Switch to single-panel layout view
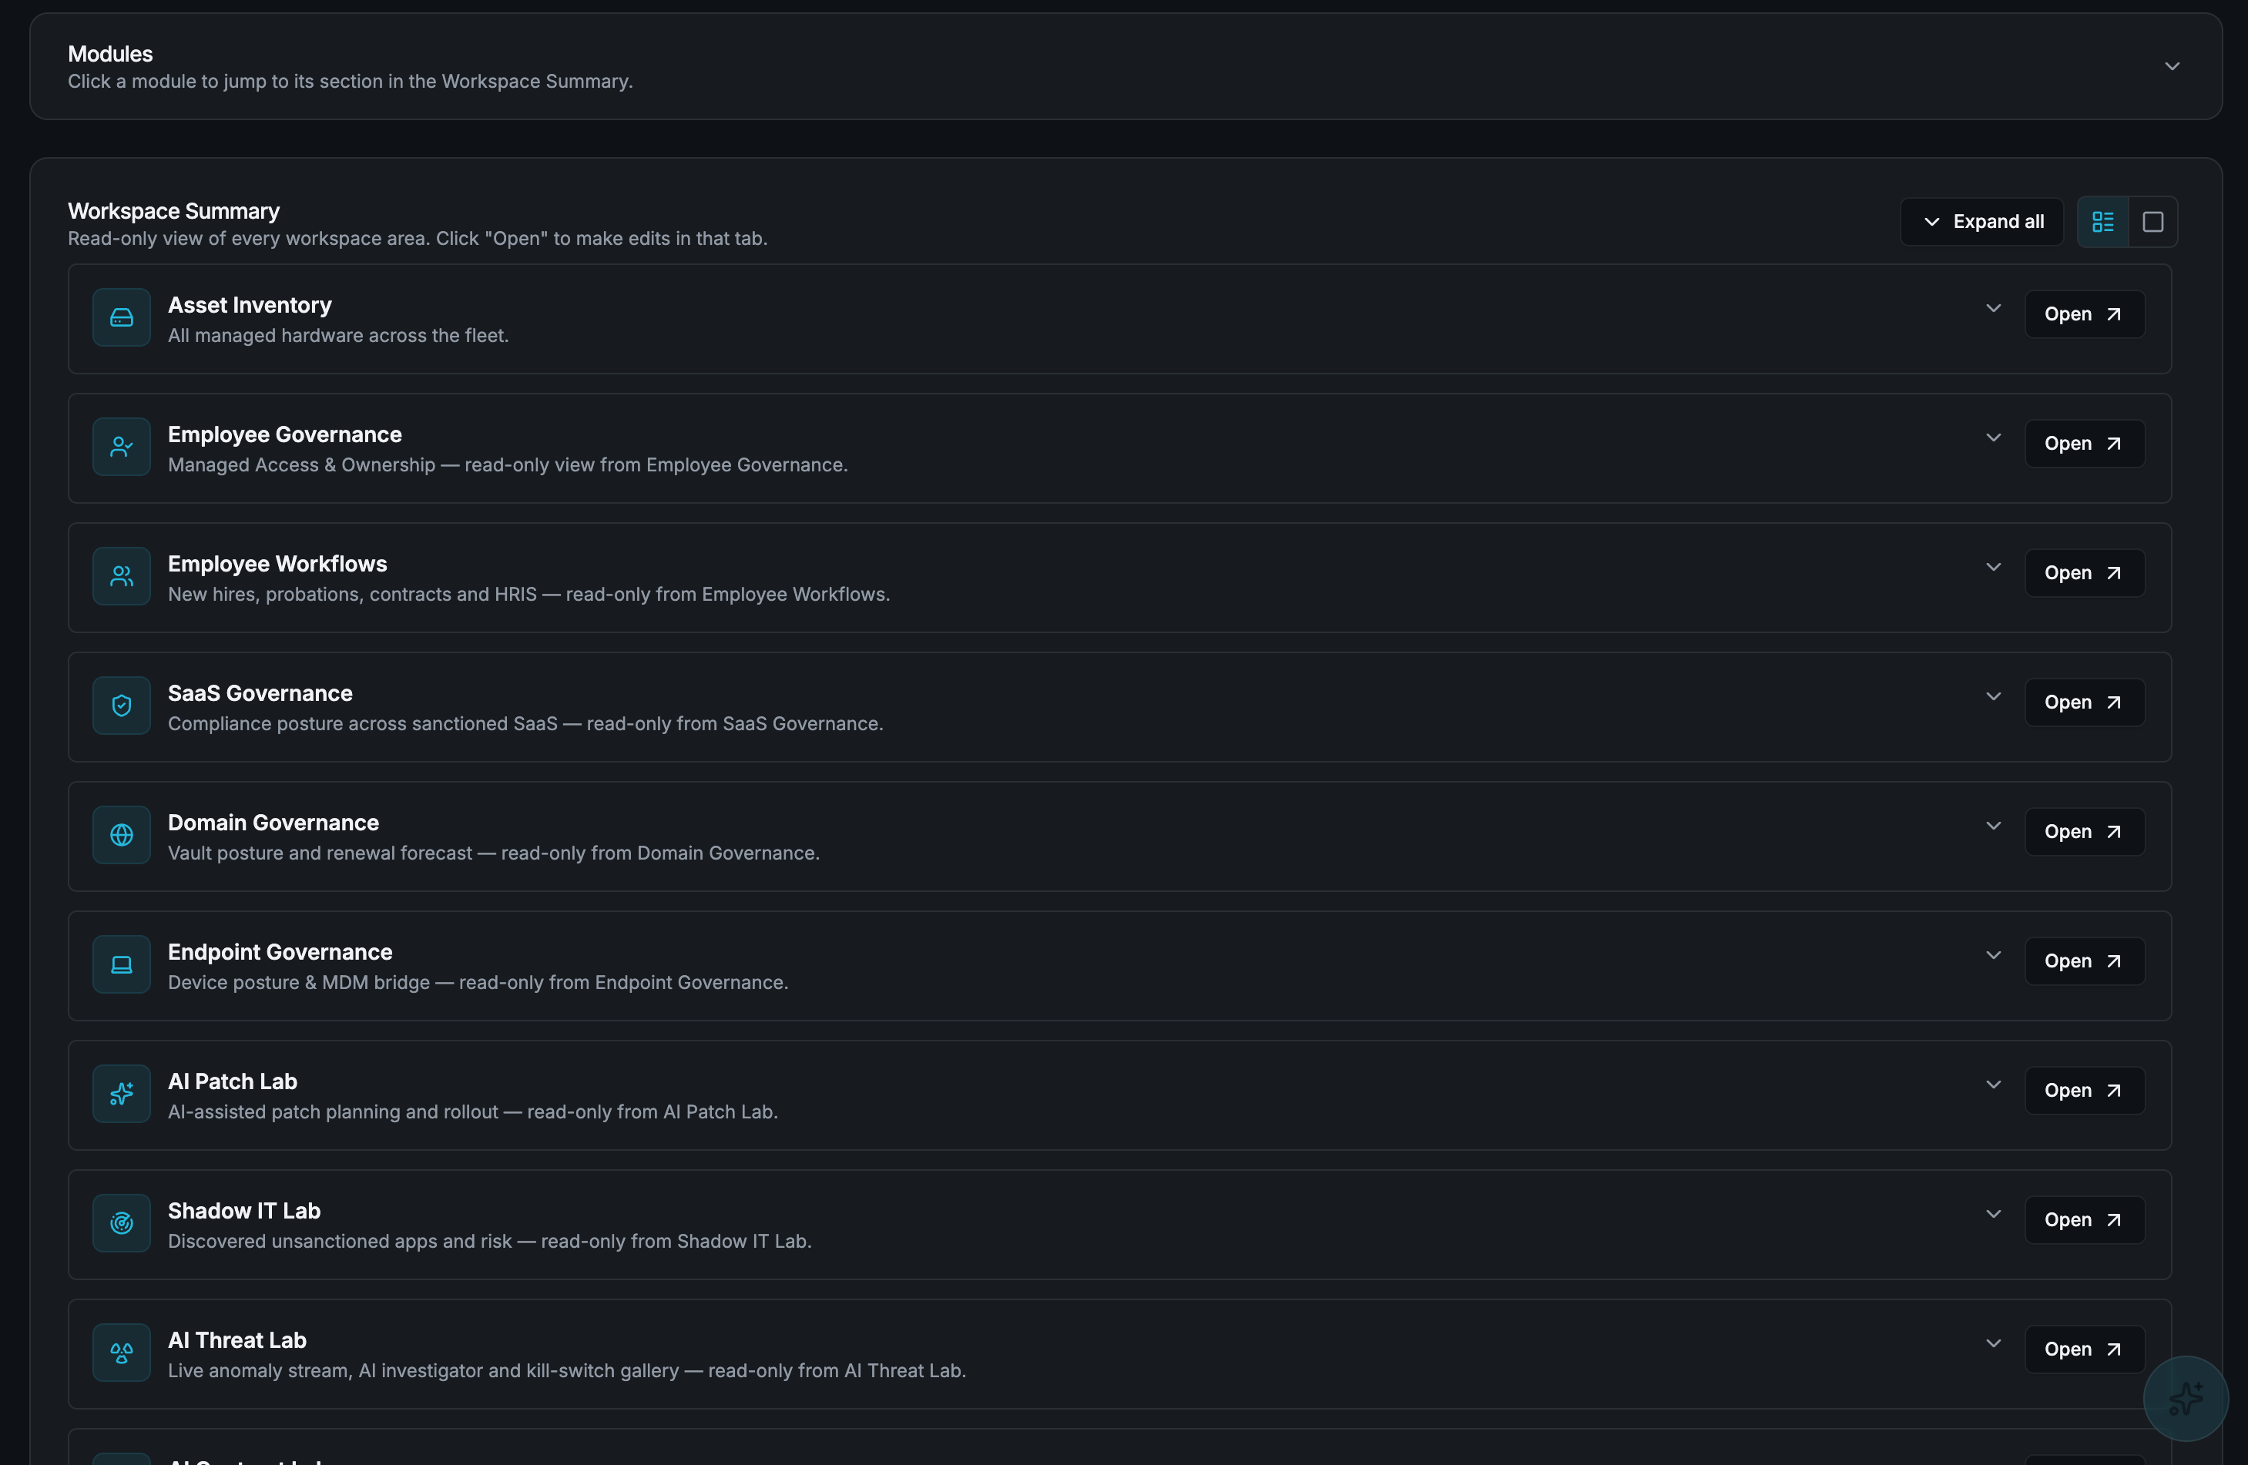The width and height of the screenshot is (2248, 1465). [2152, 222]
